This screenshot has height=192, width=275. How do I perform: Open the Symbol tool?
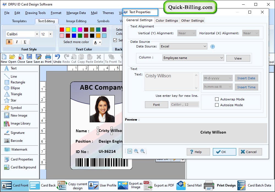13,108
